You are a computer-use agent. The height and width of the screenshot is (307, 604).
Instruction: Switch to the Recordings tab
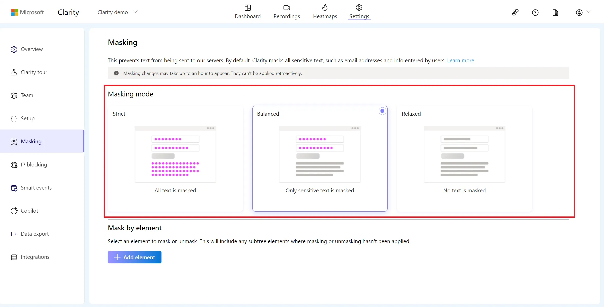pos(287,12)
